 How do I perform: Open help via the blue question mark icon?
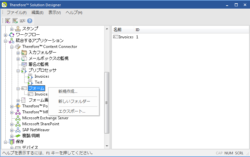click(30, 21)
